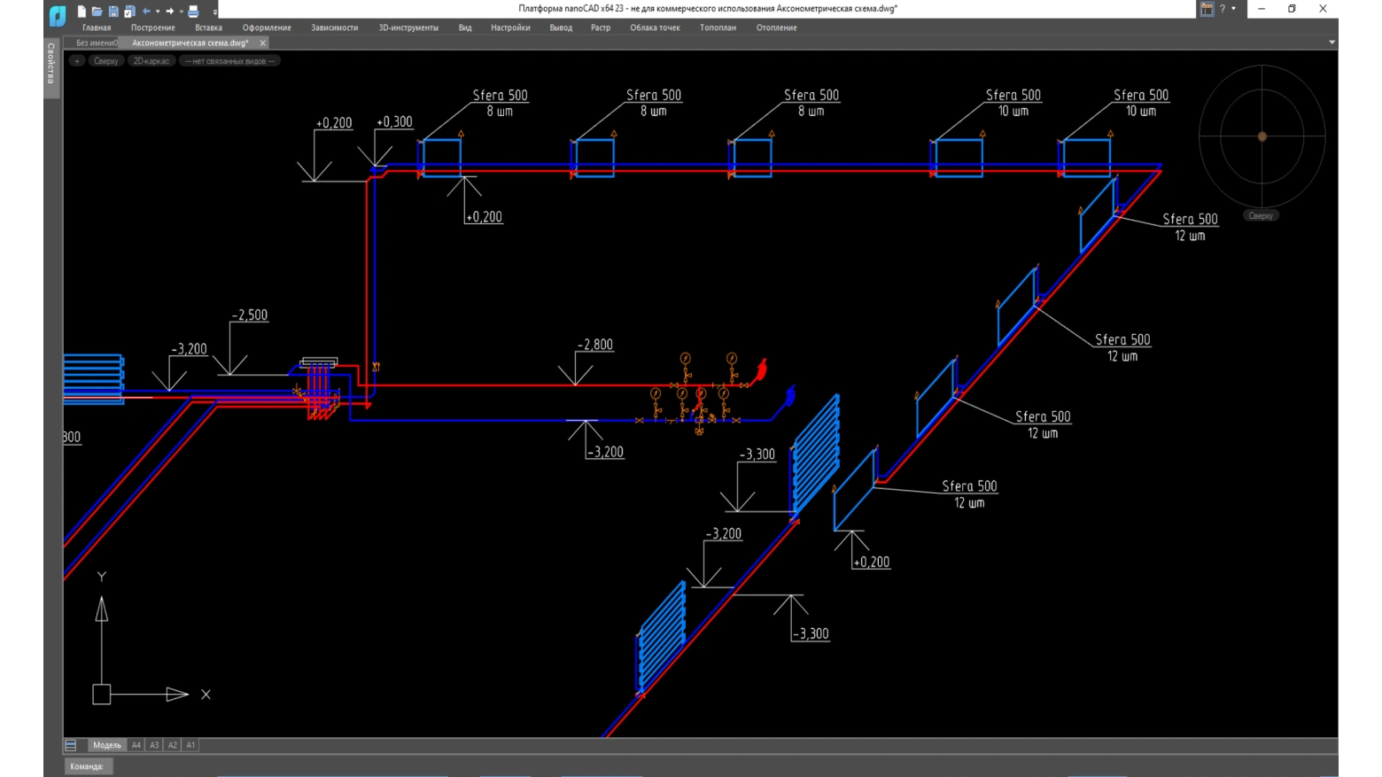Expand the undo history dropdown arrow

coord(158,12)
